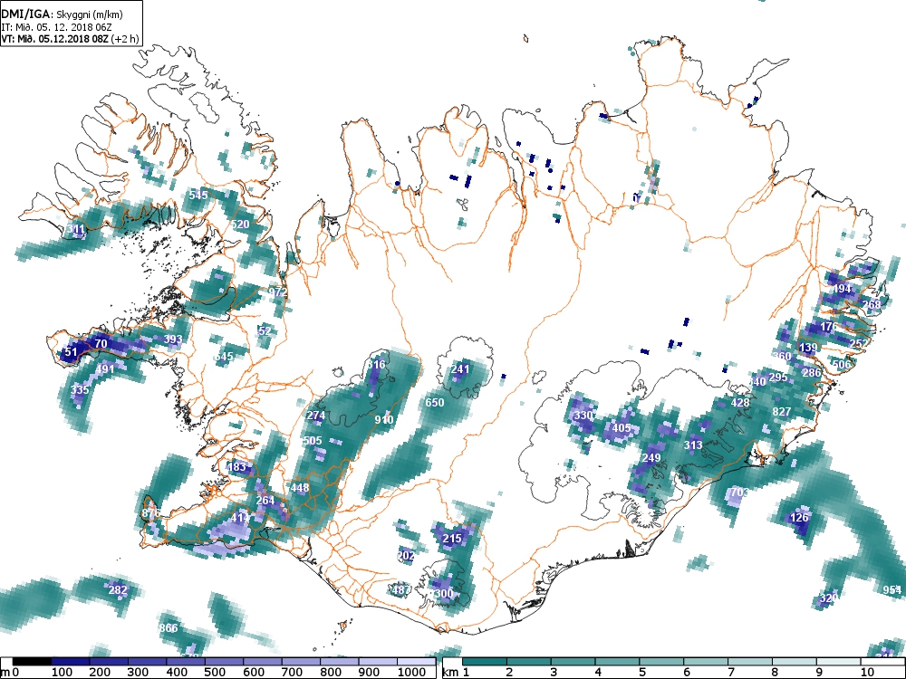Click the dark teal 1–2 km legend swatch
This screenshot has height=679, width=906.
coord(485,662)
